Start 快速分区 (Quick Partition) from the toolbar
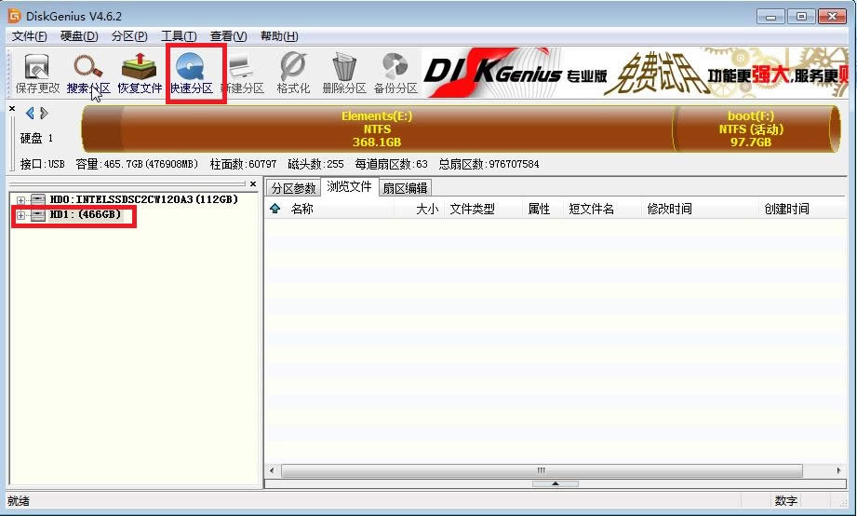The image size is (857, 516). [x=192, y=75]
